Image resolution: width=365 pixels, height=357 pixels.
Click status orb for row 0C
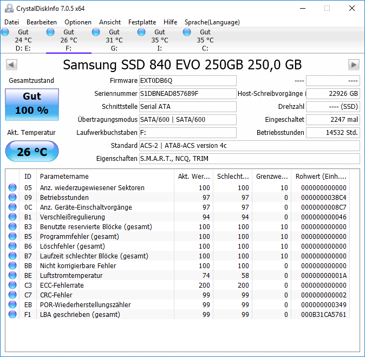point(12,207)
